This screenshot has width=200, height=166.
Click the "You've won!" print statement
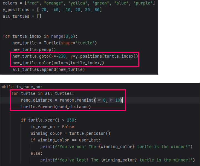116,147
